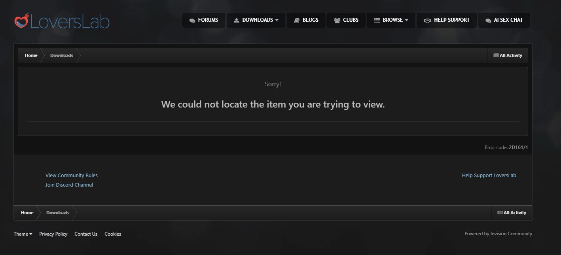The image size is (561, 255).
Task: Click the Forums speech bubble icon
Action: (x=192, y=20)
